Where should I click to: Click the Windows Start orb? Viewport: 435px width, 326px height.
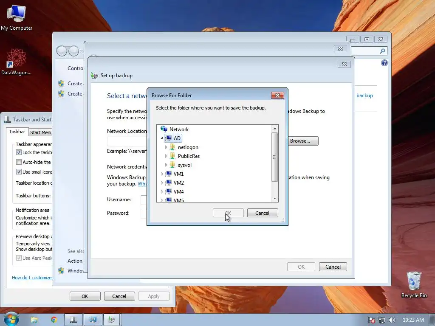click(11, 319)
